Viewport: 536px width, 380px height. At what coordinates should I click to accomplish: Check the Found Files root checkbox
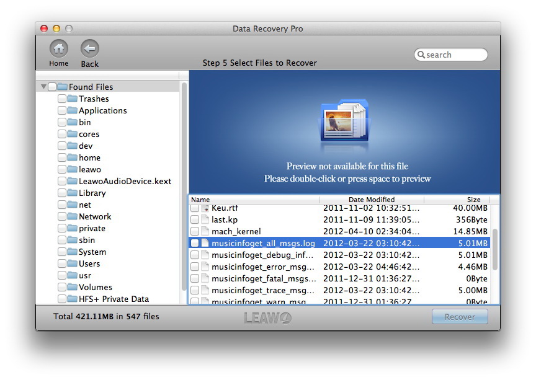tap(52, 87)
